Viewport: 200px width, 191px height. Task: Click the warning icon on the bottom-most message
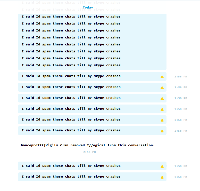pos(162,177)
